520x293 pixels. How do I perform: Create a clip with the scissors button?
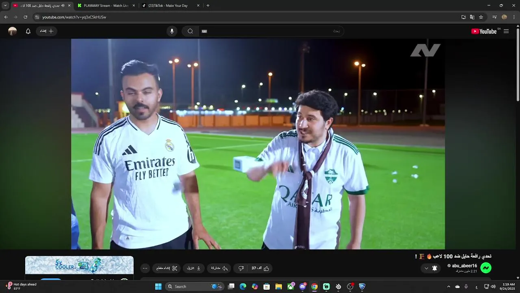(167, 268)
